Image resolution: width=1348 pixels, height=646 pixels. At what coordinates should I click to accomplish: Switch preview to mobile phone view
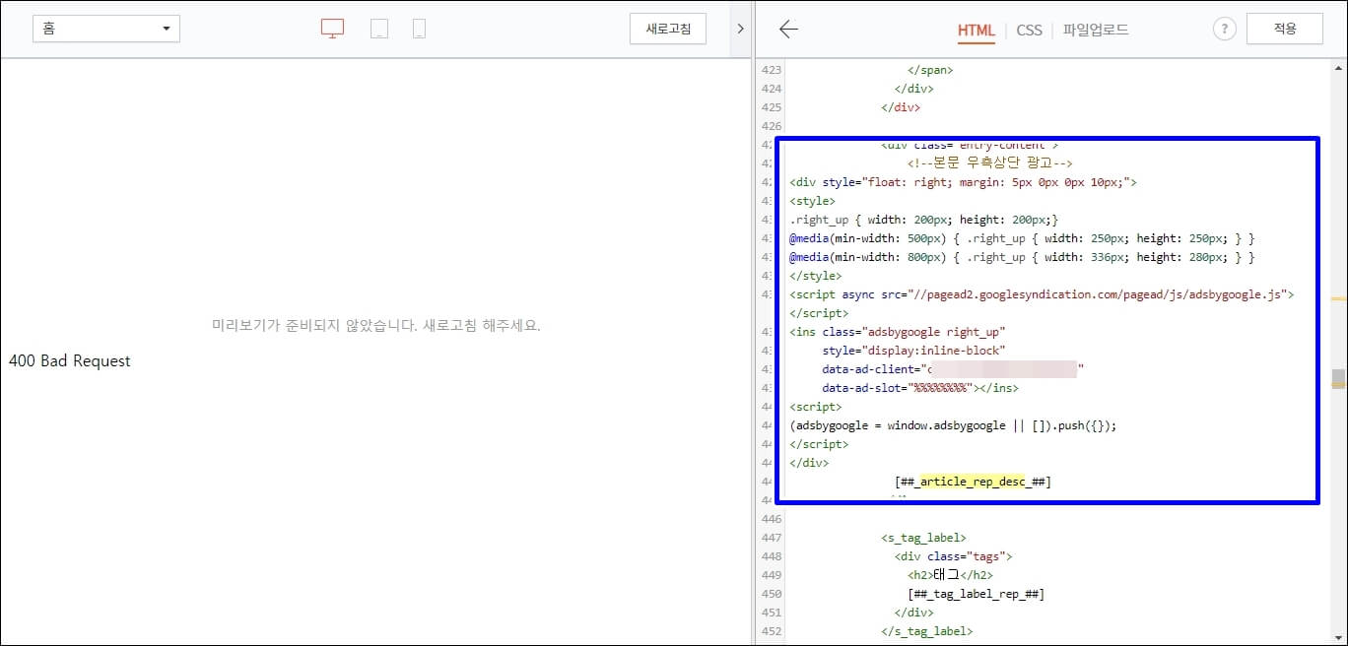(419, 29)
